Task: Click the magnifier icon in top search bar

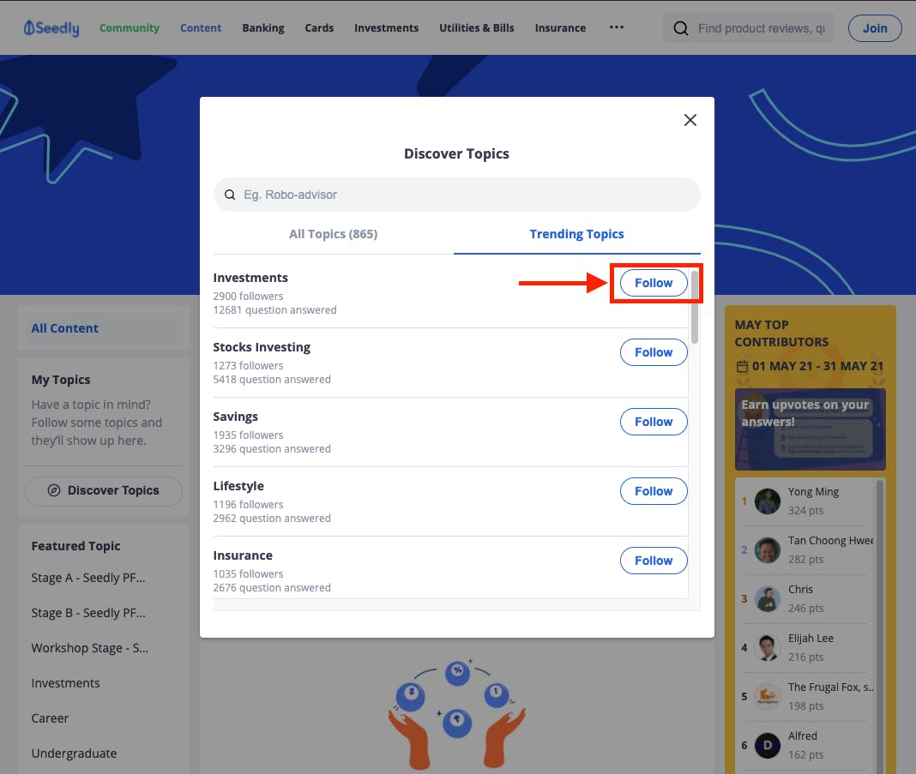Action: [681, 28]
